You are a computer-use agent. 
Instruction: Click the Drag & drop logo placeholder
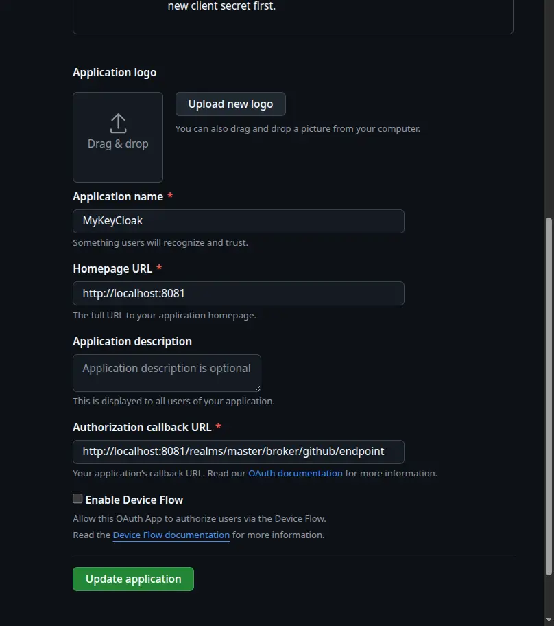[x=117, y=137]
